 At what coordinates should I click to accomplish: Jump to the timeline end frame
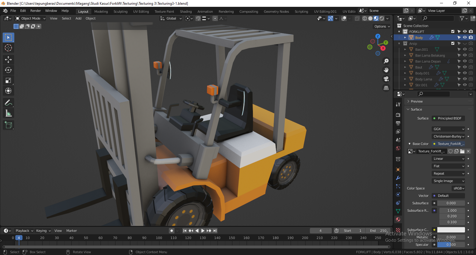coord(215,231)
